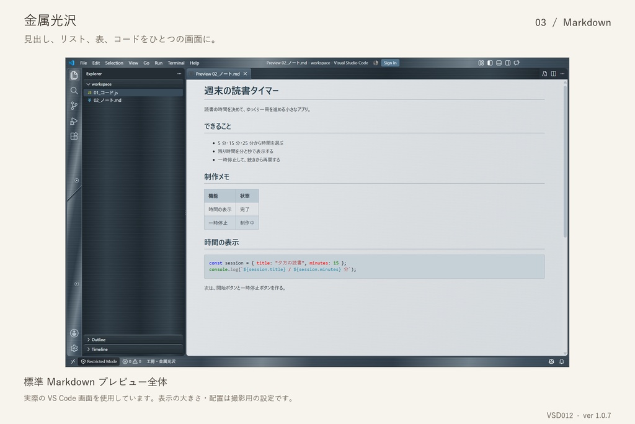
Task: Open the Source Control view icon
Action: 74,106
